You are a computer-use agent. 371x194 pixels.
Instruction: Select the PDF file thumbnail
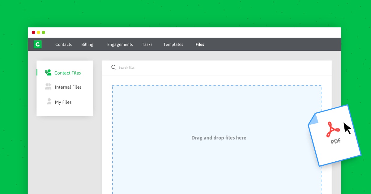click(x=335, y=136)
